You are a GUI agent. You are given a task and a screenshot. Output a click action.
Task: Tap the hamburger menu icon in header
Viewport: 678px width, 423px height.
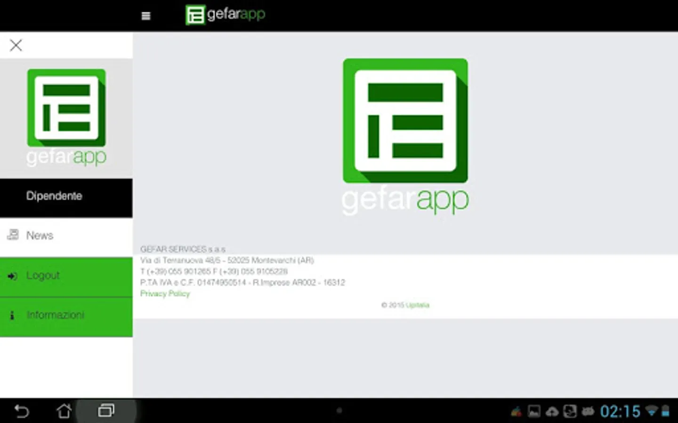pyautogui.click(x=146, y=16)
